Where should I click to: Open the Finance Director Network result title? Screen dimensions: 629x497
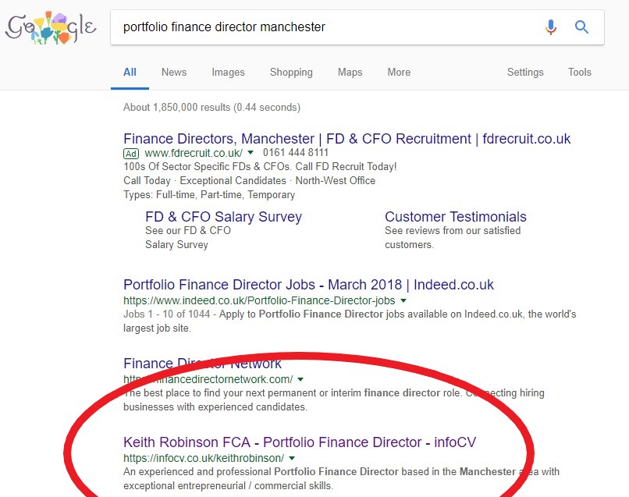202,364
